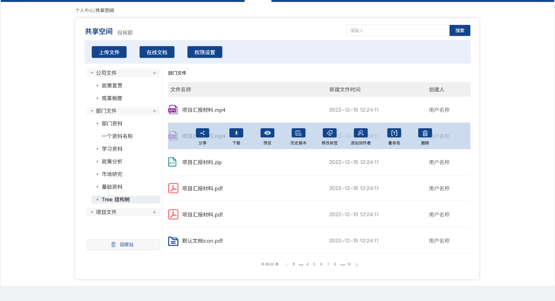
Task: Expand the 学习资料 folder
Action: click(x=98, y=149)
